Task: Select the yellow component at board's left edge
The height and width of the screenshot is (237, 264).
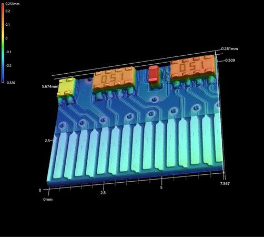Action: coord(66,87)
